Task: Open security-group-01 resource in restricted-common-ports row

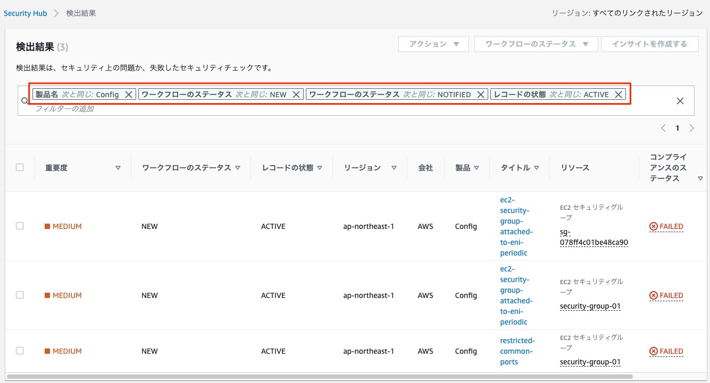Action: pyautogui.click(x=590, y=362)
